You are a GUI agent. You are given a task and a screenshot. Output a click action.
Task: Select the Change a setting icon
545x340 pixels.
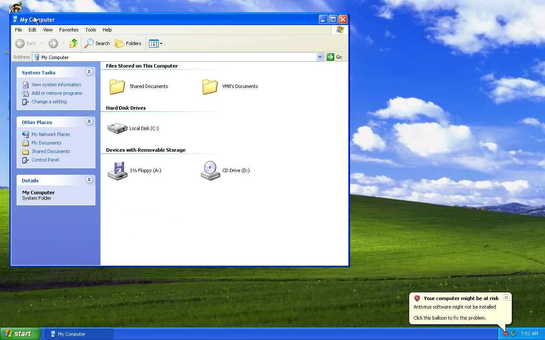(26, 102)
